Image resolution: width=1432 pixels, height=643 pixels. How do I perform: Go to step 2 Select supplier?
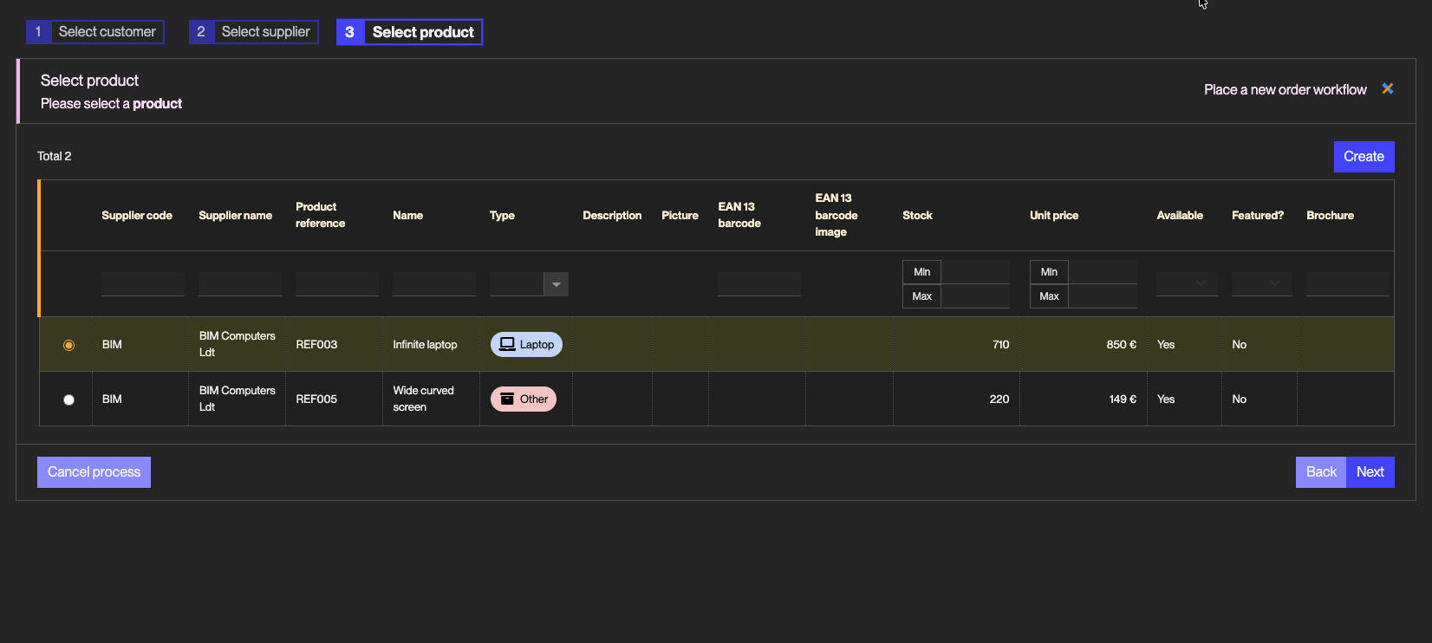[254, 32]
